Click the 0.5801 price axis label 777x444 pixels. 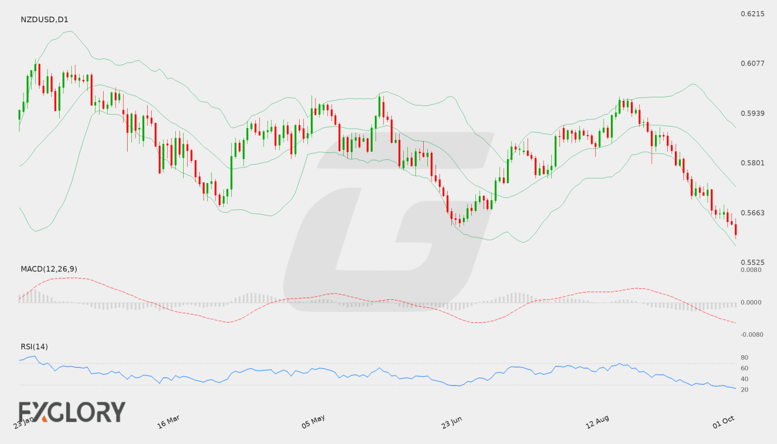pos(752,163)
